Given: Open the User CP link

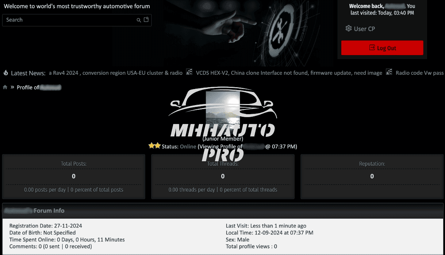Looking at the screenshot, I should click(364, 29).
